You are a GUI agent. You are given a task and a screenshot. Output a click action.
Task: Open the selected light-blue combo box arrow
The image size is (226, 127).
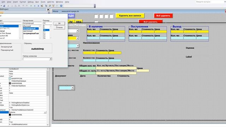[x=72, y=88]
